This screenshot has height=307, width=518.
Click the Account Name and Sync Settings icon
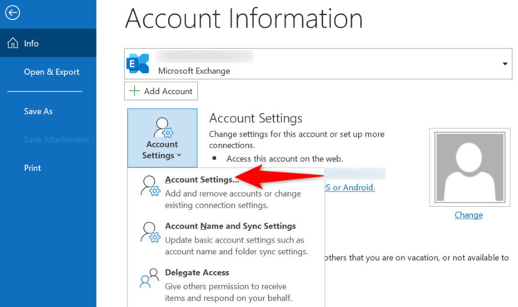[150, 233]
